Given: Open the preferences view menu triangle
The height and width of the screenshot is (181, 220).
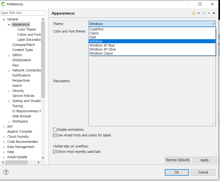Looking at the screenshot, I should 214,13.
